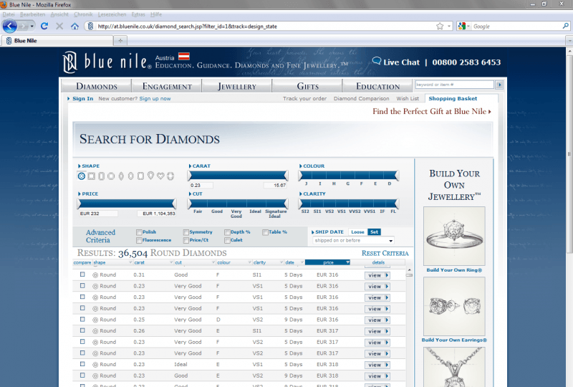The height and width of the screenshot is (387, 573).
Task: Sort results by carat column
Action: 153,262
